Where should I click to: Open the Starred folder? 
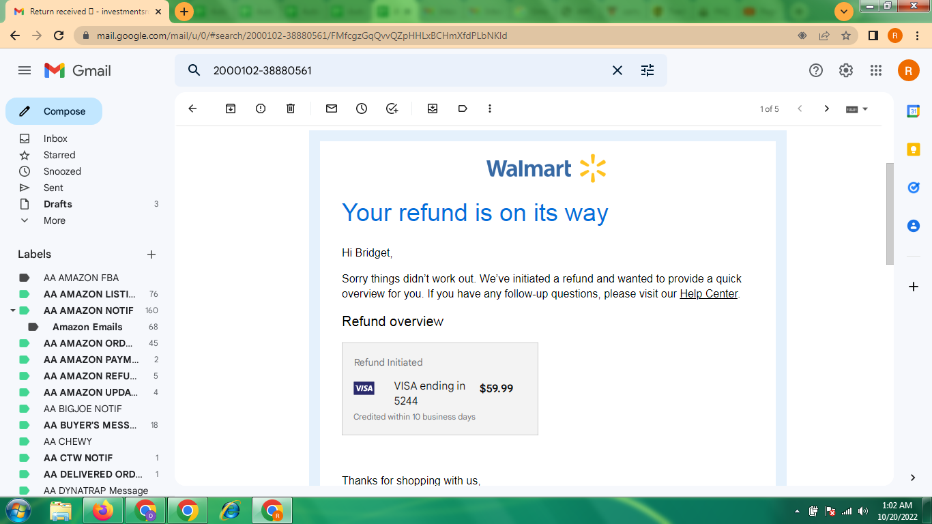pyautogui.click(x=59, y=155)
